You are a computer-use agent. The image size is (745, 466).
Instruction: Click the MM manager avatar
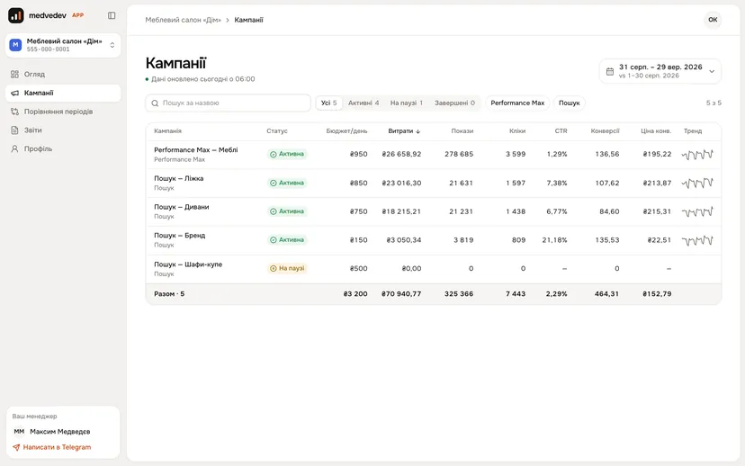19,432
